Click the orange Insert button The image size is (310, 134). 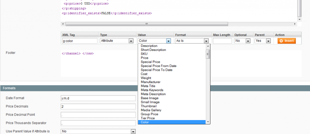(x=286, y=41)
